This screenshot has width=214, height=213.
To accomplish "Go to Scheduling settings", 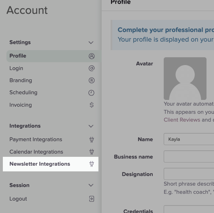I will point(23,92).
